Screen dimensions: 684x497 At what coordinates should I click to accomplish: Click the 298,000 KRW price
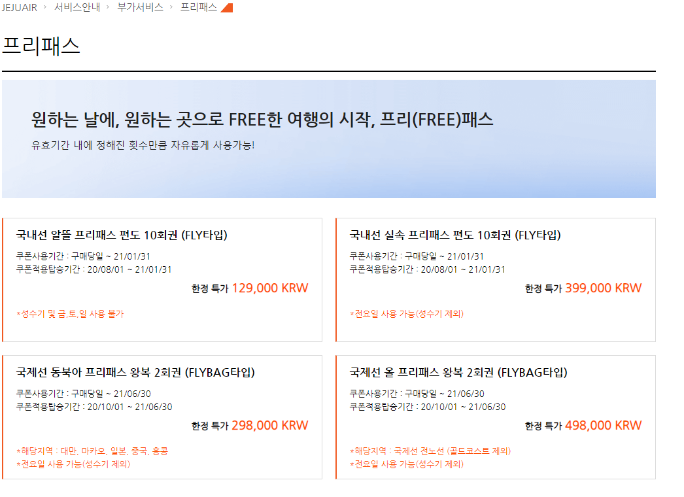tap(270, 426)
